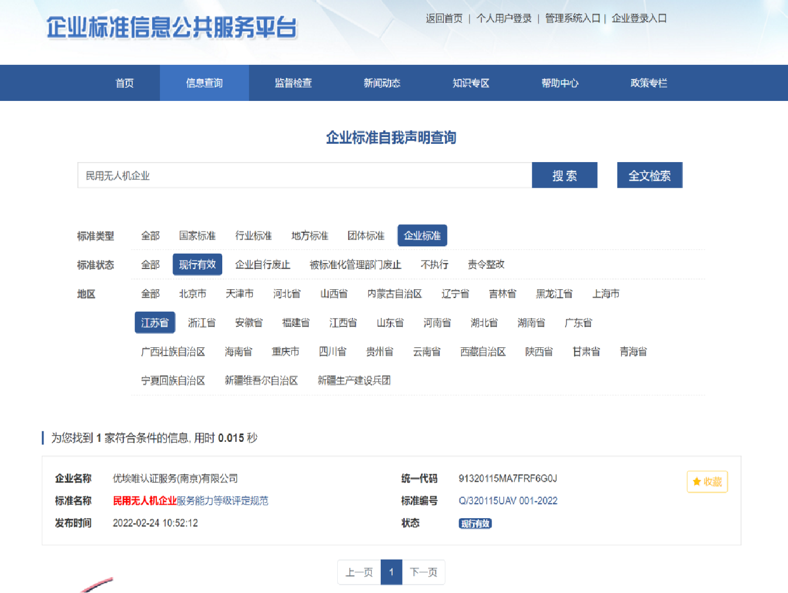Viewport: 788px width, 593px height.
Task: Open standard Q/320115UAV 001-2022
Action: tap(507, 500)
